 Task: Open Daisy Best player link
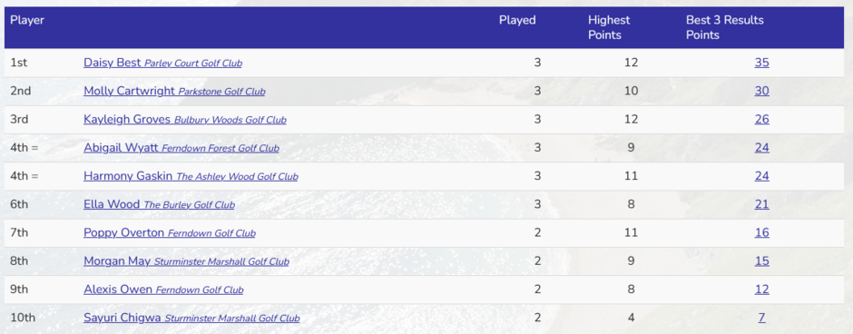(x=162, y=64)
